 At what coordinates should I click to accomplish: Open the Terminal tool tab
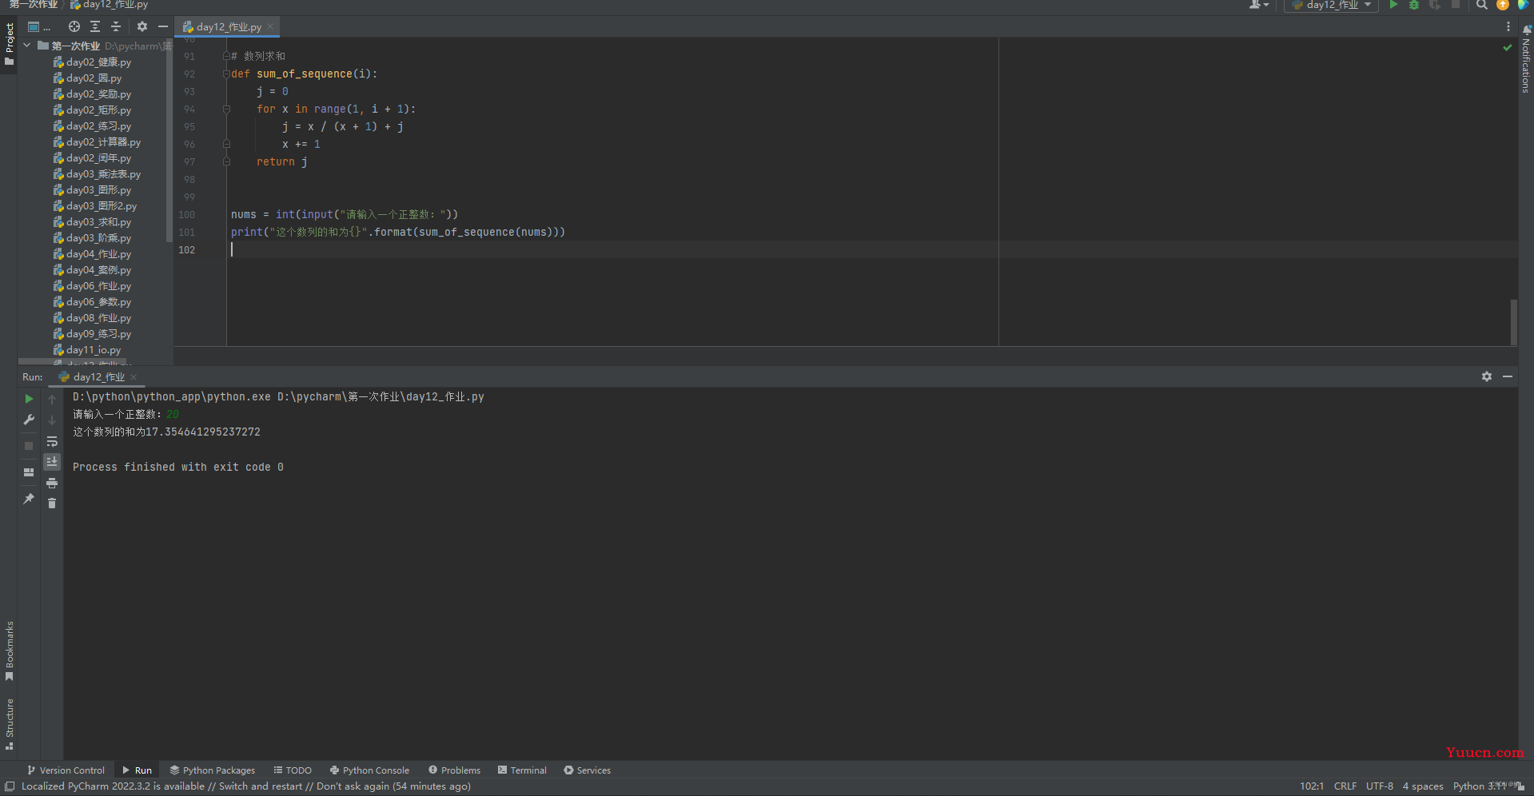click(522, 770)
